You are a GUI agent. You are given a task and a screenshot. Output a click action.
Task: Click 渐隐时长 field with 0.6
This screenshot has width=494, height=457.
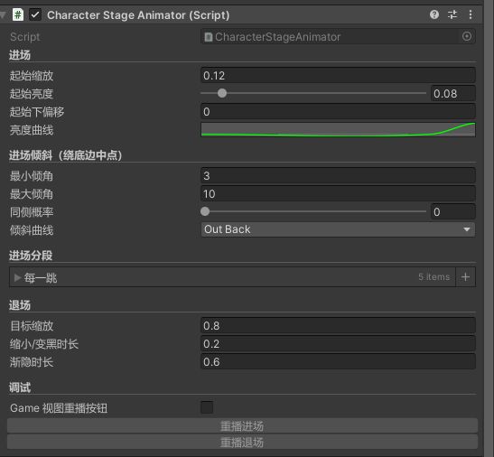coord(338,361)
